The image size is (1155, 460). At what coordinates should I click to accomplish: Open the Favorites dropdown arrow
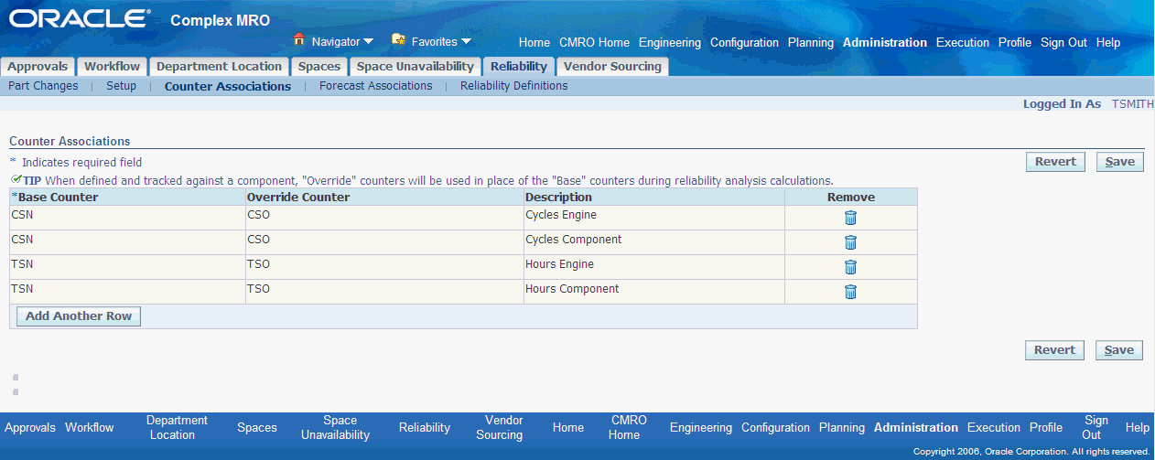pos(466,42)
